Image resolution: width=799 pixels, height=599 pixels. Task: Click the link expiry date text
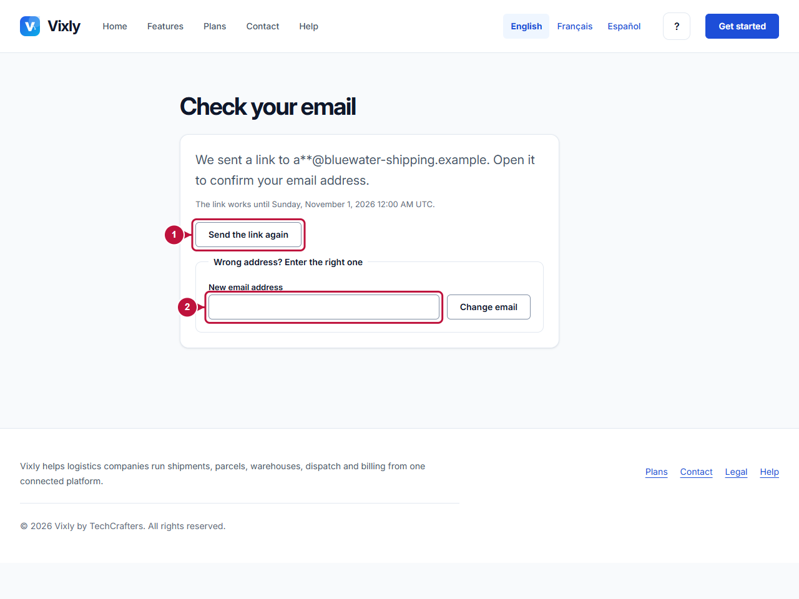(315, 204)
